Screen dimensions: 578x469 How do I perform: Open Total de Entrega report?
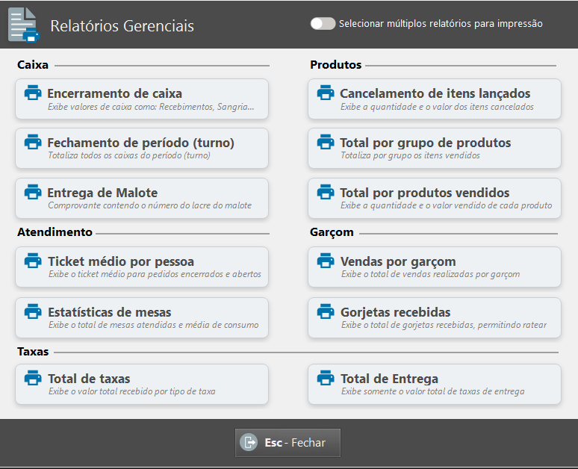click(435, 384)
